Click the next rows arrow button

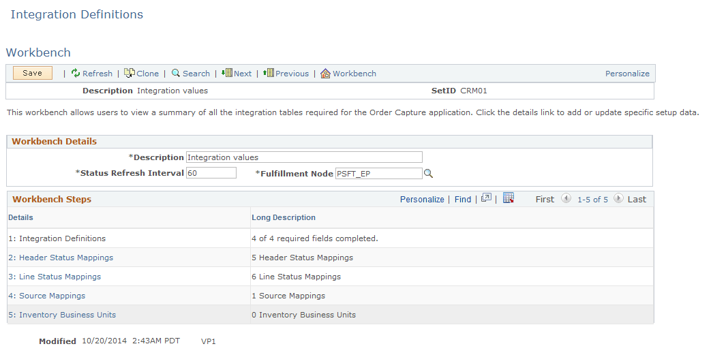pos(618,198)
